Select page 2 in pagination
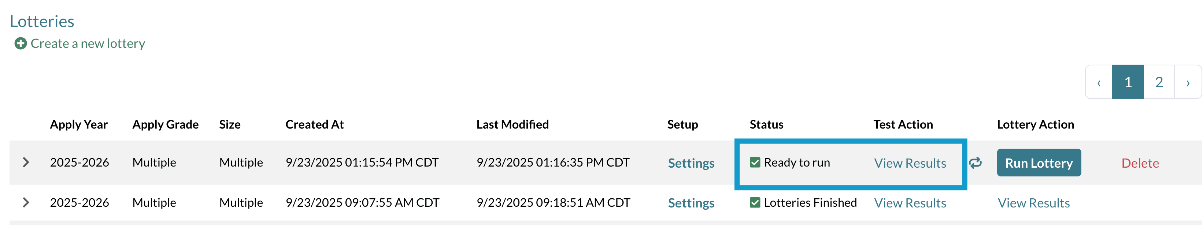 (x=1159, y=83)
